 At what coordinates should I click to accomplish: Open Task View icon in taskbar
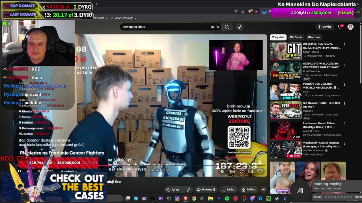pos(128,198)
